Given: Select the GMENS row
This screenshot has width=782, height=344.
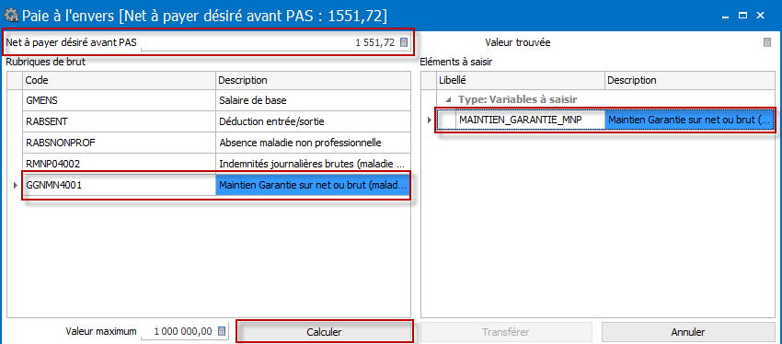Looking at the screenshot, I should [x=216, y=100].
